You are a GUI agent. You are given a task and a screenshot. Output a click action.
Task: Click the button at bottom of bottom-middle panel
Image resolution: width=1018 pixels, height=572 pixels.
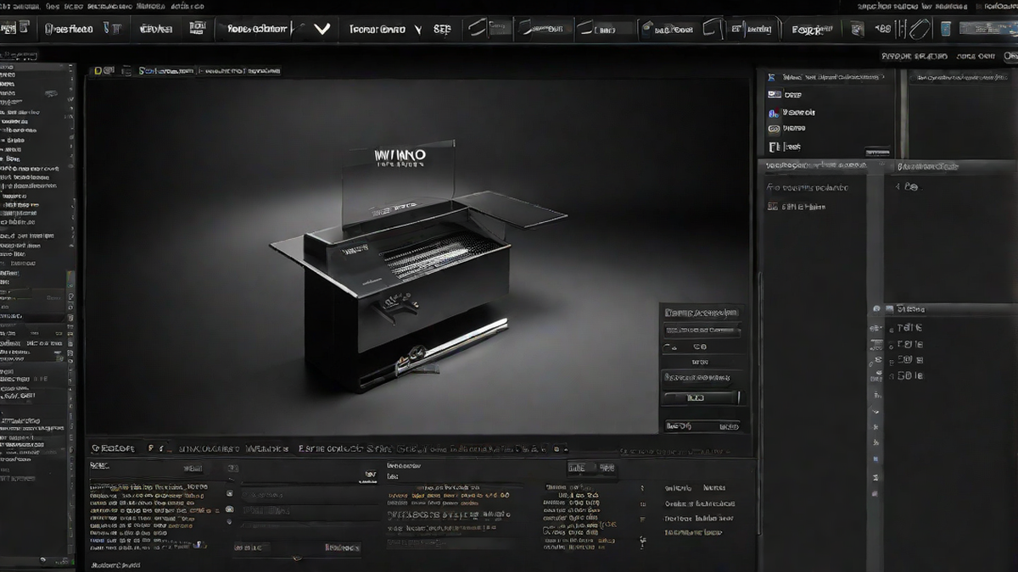[342, 547]
